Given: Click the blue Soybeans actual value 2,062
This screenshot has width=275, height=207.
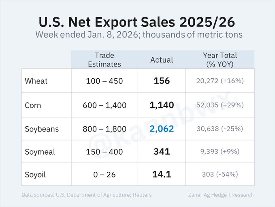Looking at the screenshot, I should click(x=162, y=129).
